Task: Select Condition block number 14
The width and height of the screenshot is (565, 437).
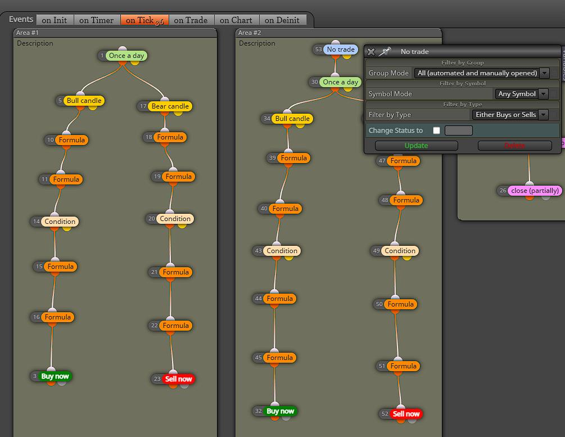Action: [x=60, y=222]
